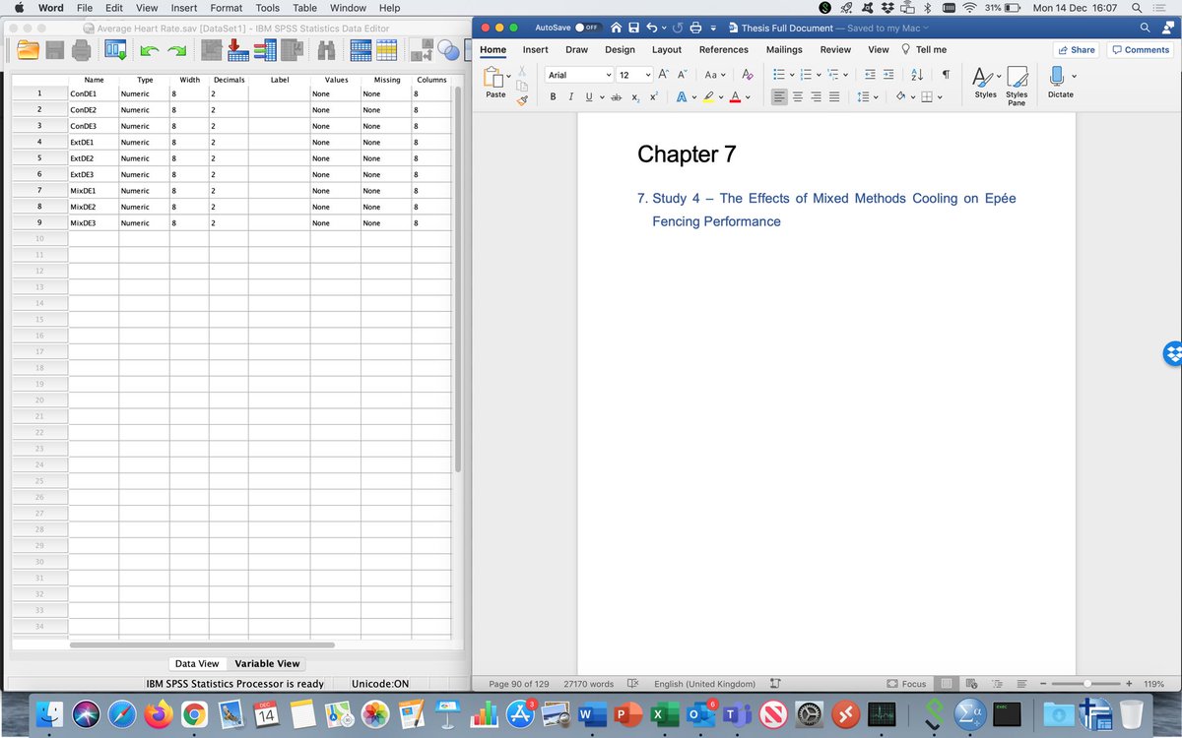
Task: Switch to Print Layout view
Action: pyautogui.click(x=947, y=684)
